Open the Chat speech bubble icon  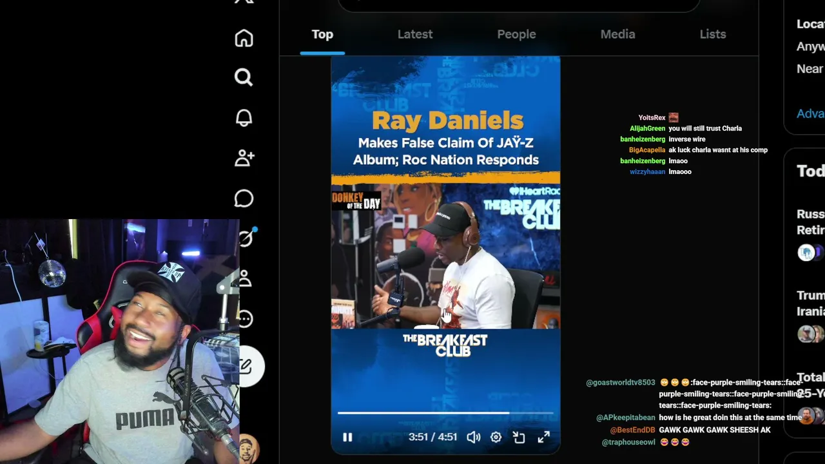click(244, 198)
